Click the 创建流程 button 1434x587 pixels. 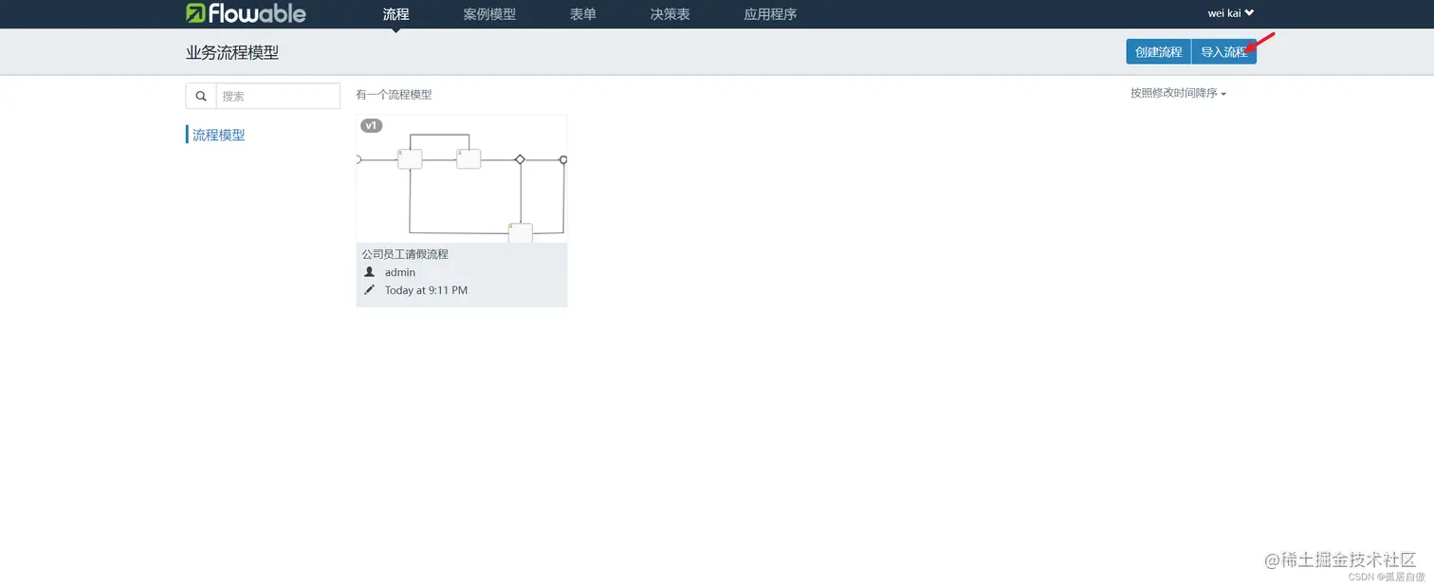pos(1157,51)
